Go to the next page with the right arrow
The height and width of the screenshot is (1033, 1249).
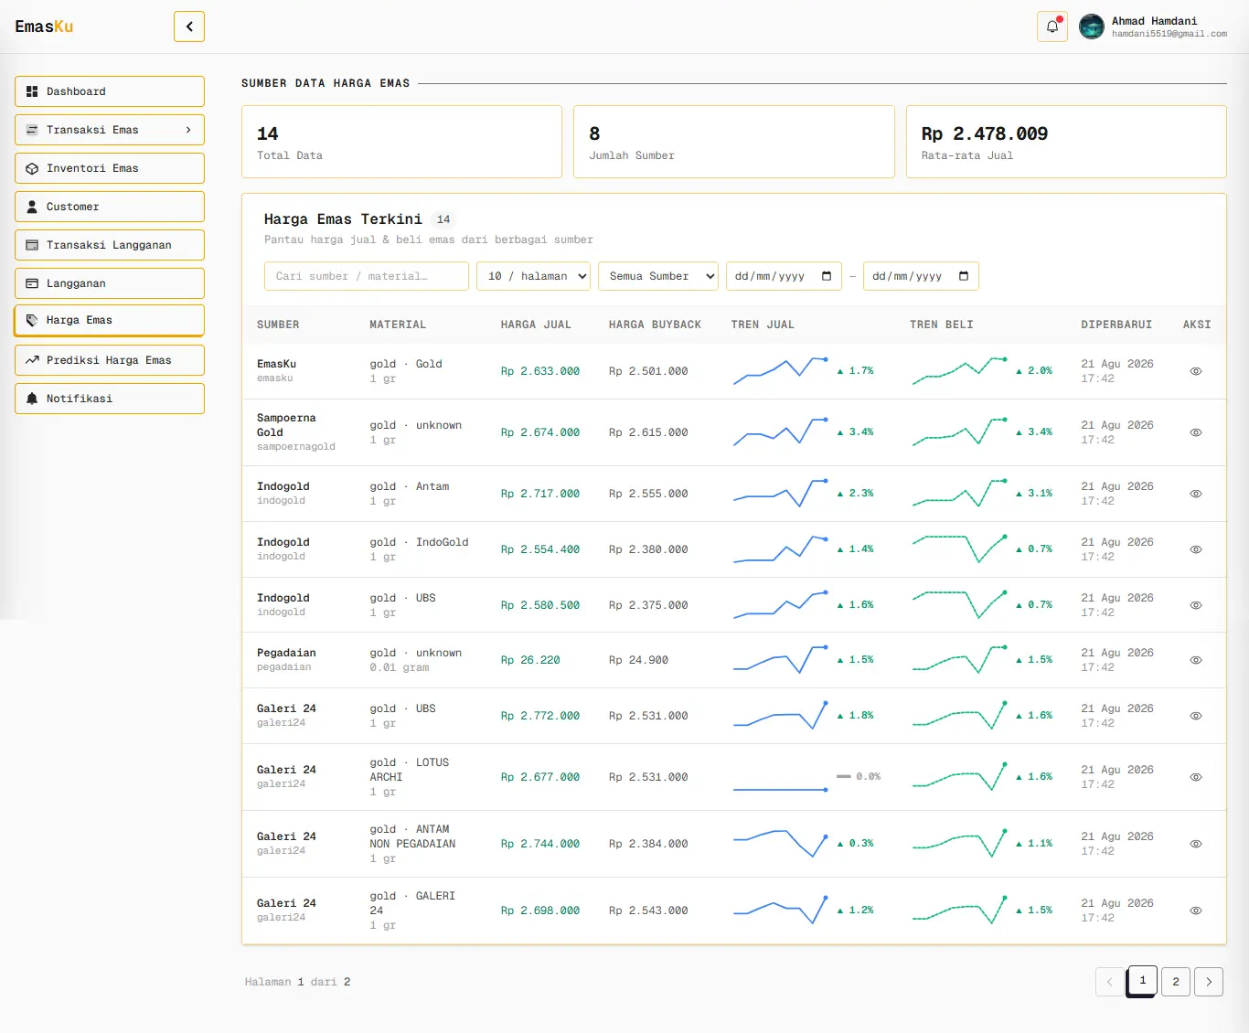coord(1209,982)
